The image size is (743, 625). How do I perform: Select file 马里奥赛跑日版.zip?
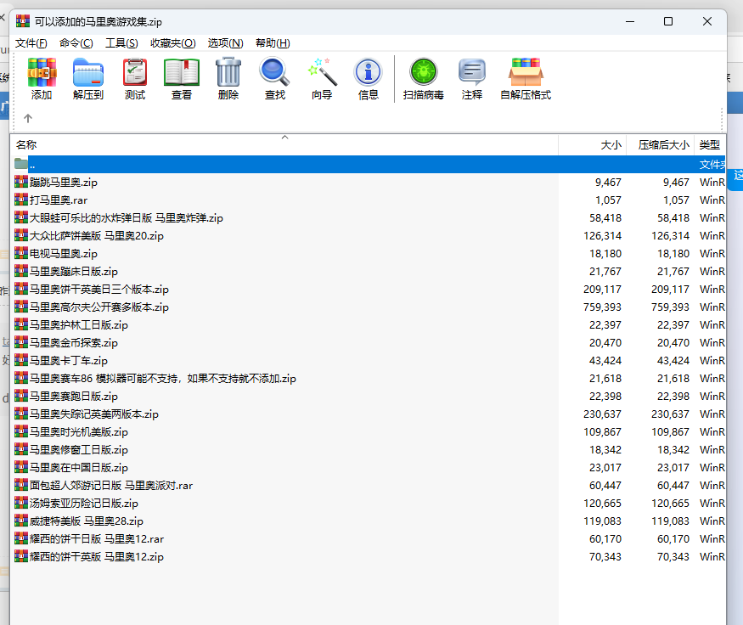click(73, 397)
